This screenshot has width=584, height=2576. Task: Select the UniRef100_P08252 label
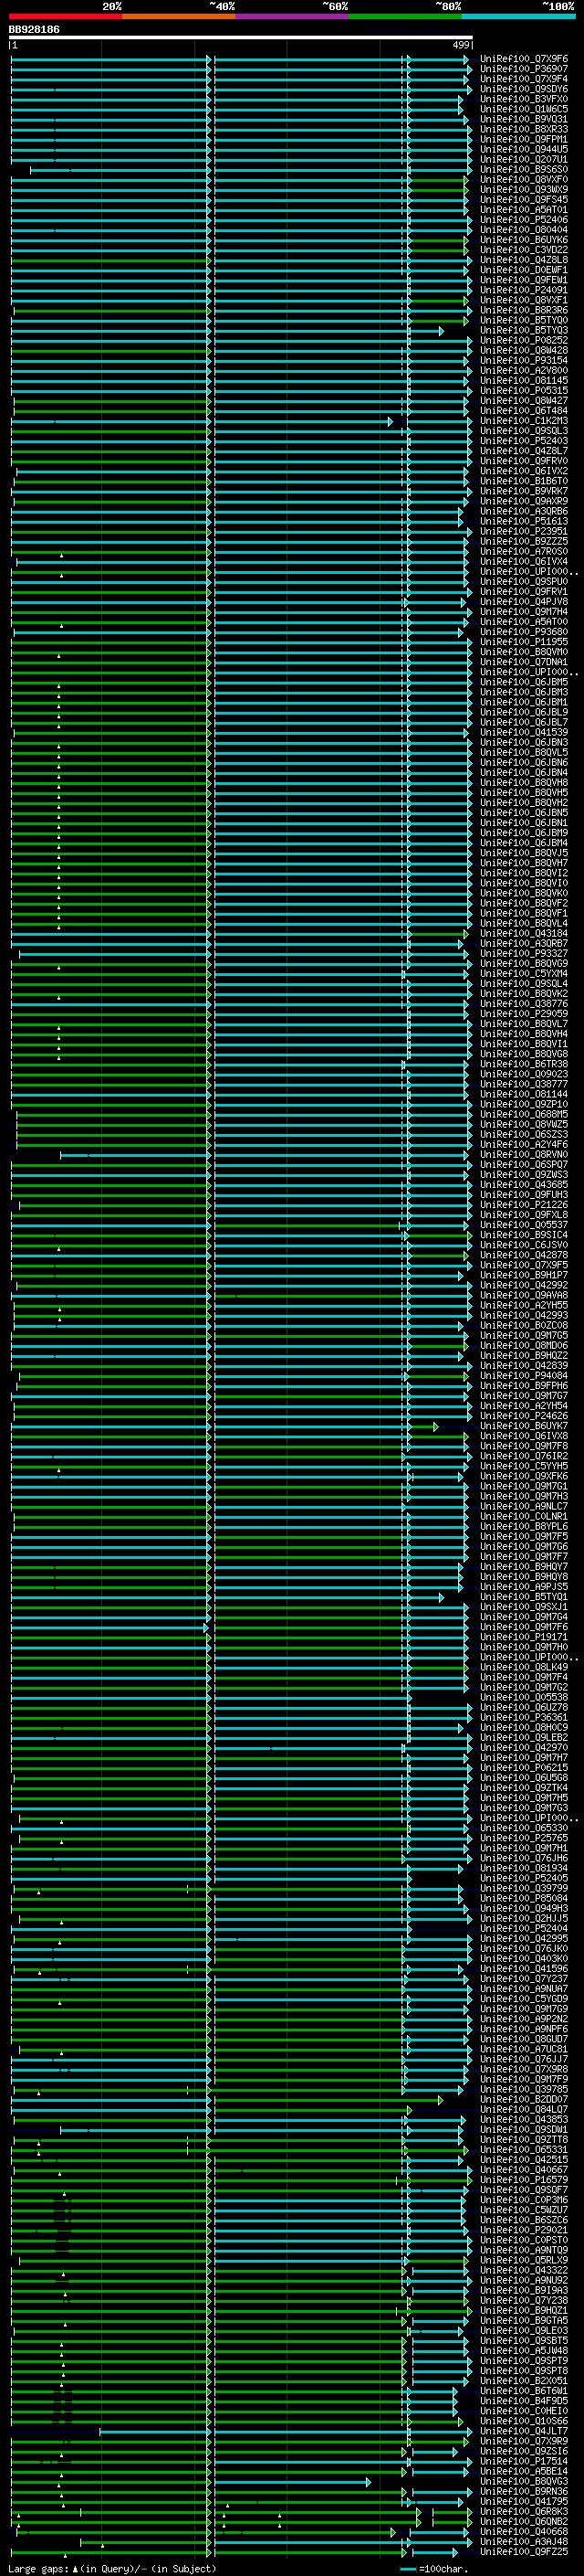coord(524,340)
